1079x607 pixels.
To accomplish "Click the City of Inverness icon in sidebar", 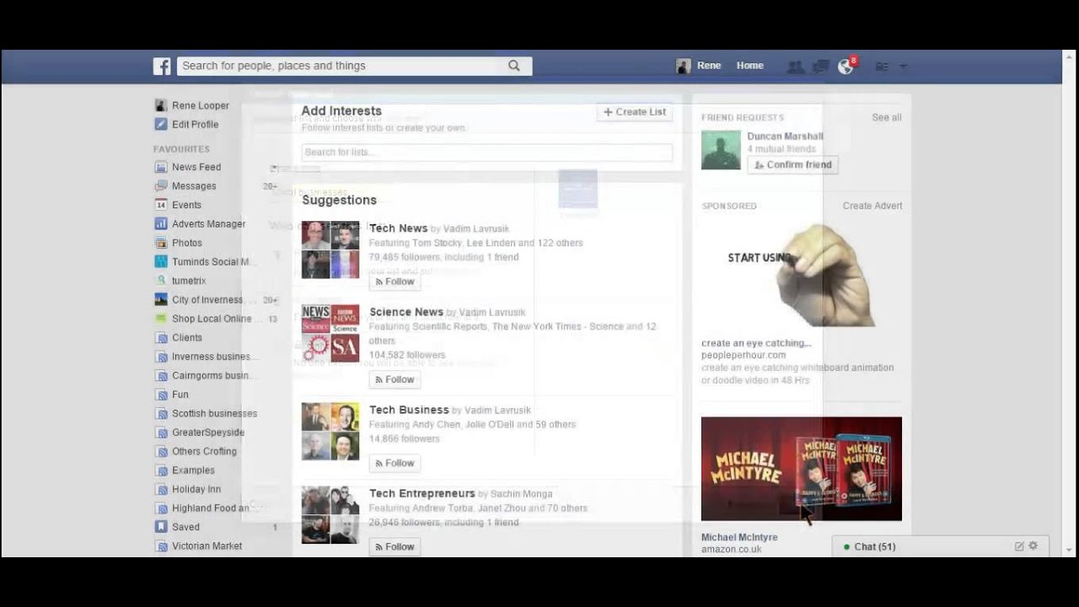I will click(161, 299).
